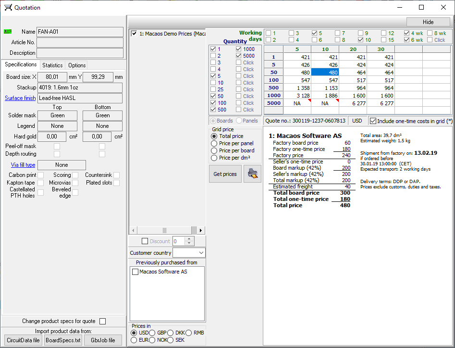Enable the Microvias checkbox
The height and width of the screenshot is (348, 455).
click(75, 183)
